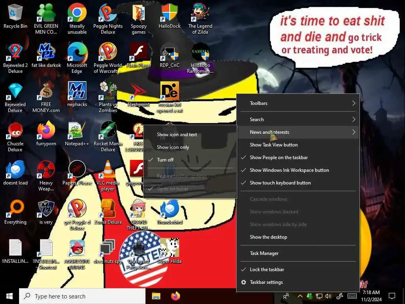Viewport: 405px width, 304px height.
Task: Open Firefox from the taskbar
Action: [x=176, y=296]
